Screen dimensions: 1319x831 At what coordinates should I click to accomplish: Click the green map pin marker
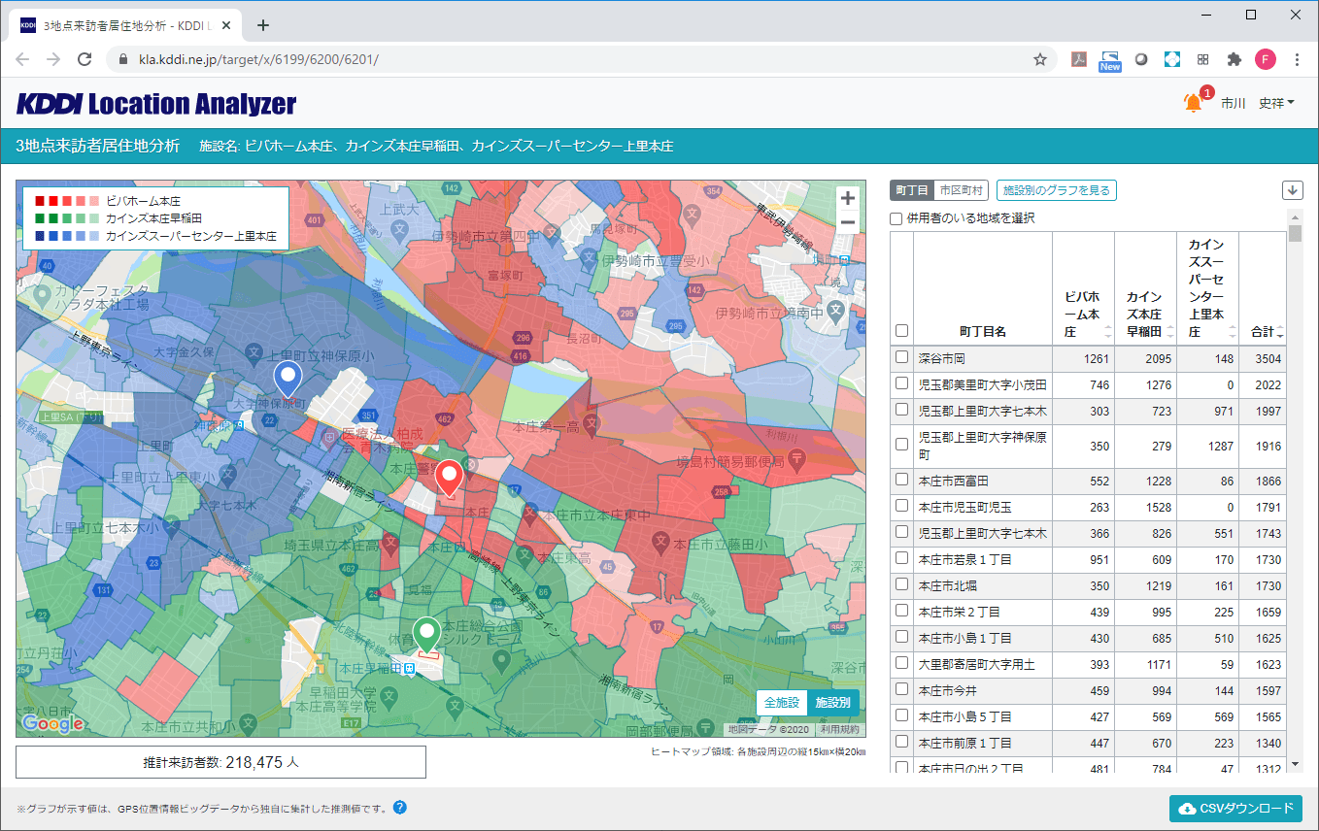click(x=425, y=633)
